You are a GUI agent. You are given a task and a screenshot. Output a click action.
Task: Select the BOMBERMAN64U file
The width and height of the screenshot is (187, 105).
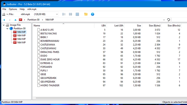(x=50, y=41)
